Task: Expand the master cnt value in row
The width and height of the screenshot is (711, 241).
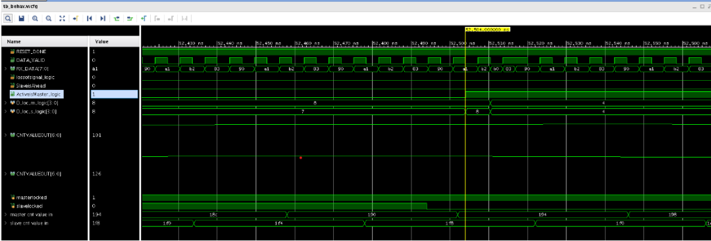Action: coord(5,214)
